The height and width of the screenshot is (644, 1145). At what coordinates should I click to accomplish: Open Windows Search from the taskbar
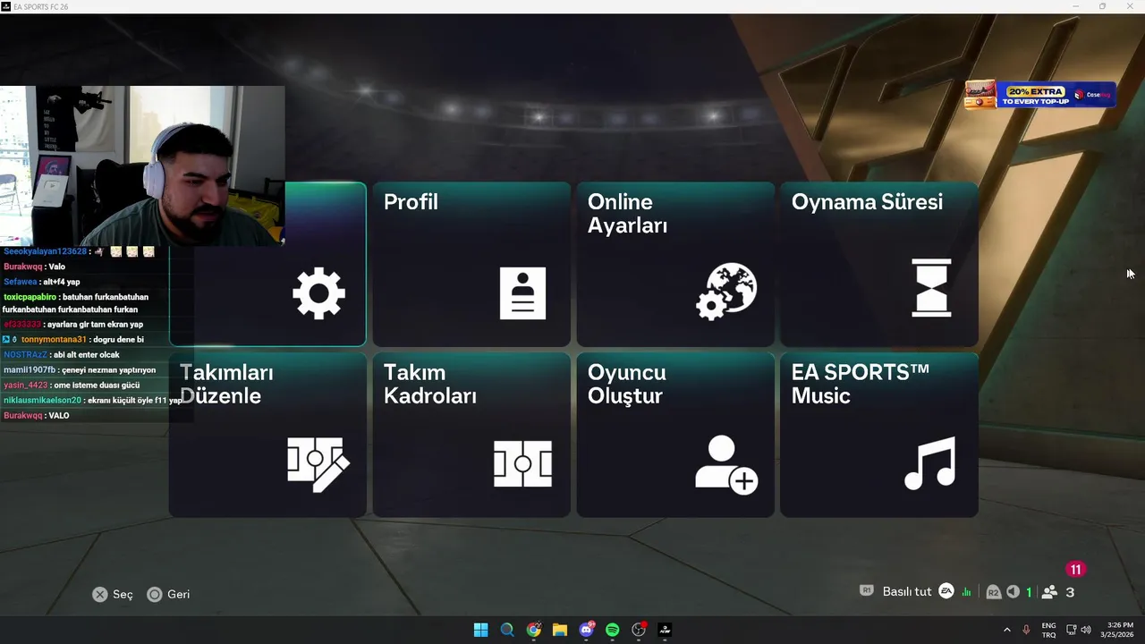coord(507,630)
